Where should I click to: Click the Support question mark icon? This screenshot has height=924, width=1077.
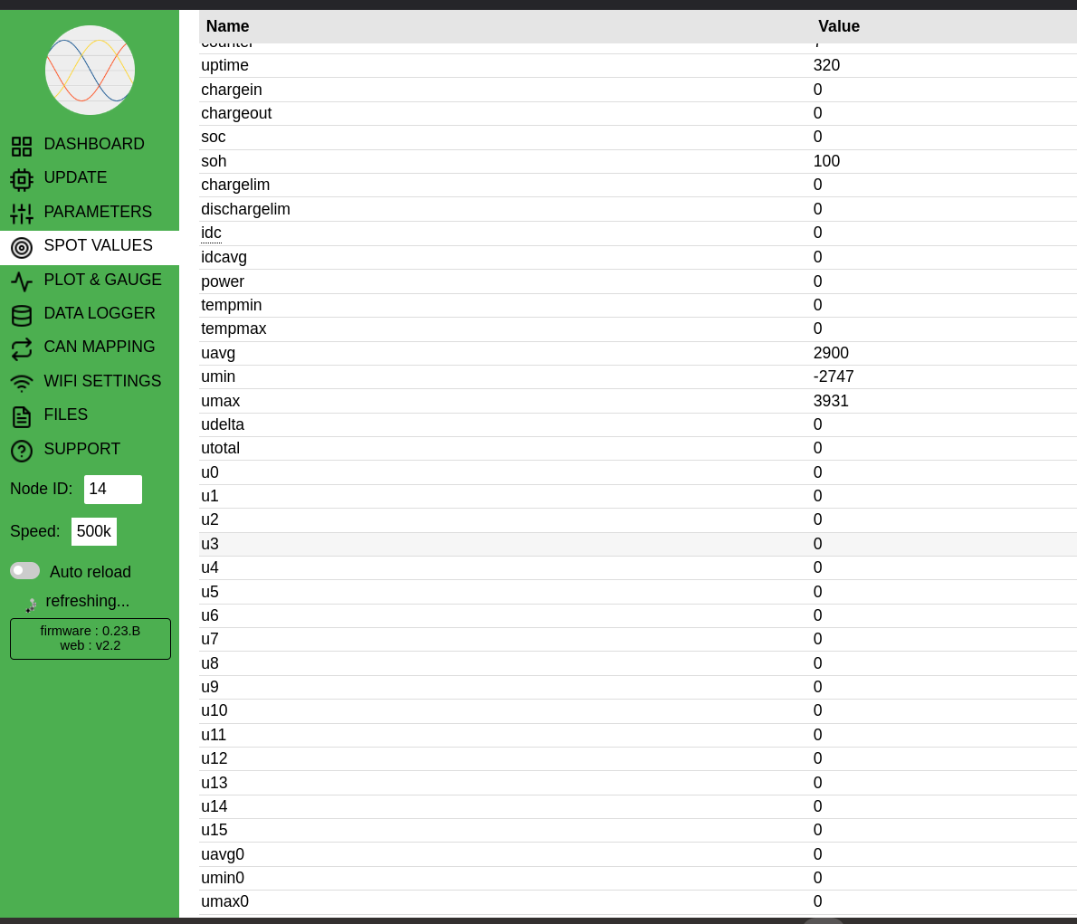(22, 451)
